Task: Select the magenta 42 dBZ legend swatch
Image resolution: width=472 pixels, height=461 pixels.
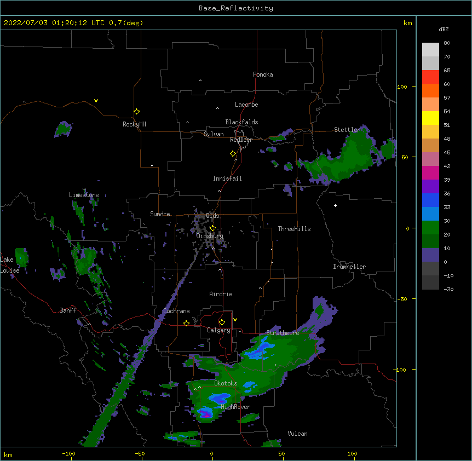Action: click(430, 172)
